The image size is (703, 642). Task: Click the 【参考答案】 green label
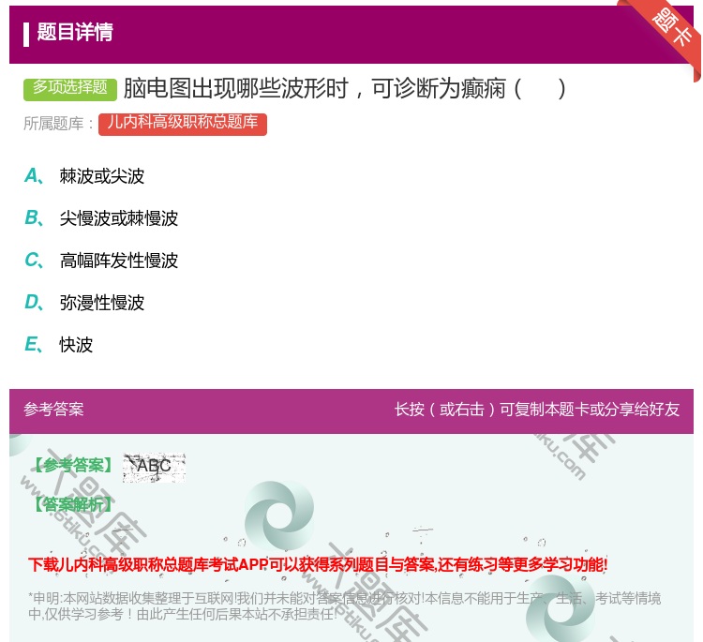point(74,466)
